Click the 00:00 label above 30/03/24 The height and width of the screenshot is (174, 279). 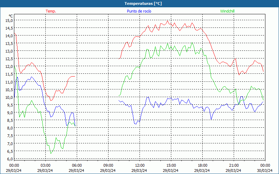point(265,166)
